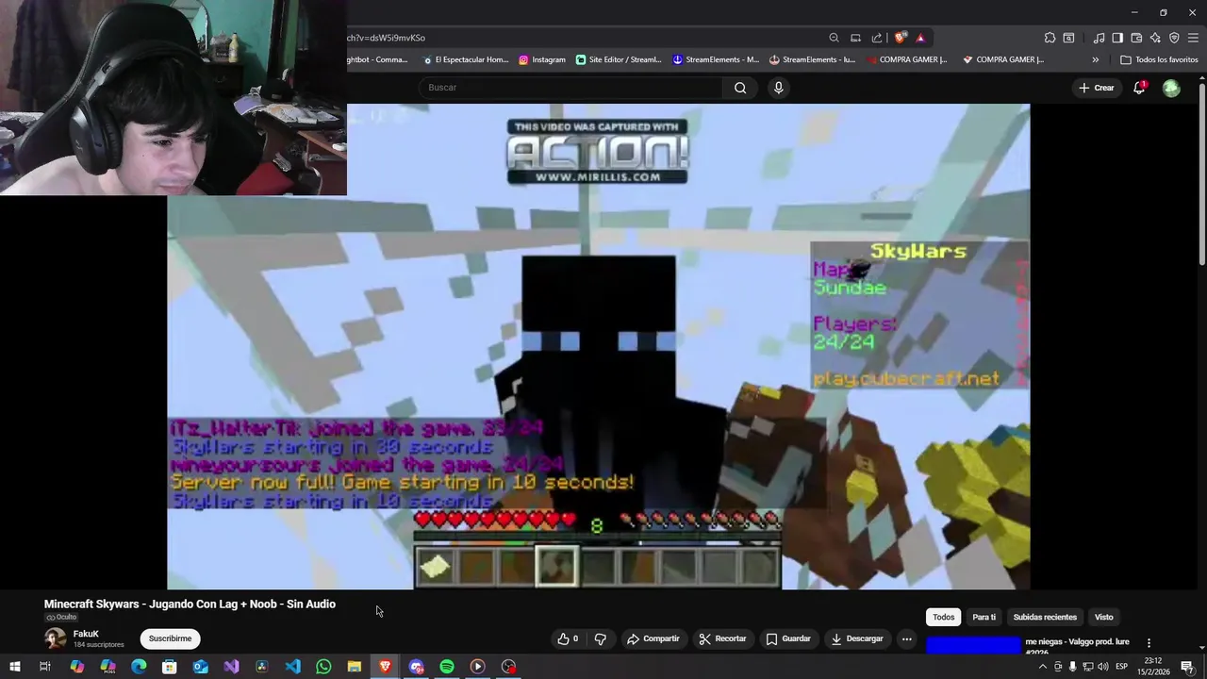Open the Site Editor / StreamEl... bookmark

click(x=619, y=59)
